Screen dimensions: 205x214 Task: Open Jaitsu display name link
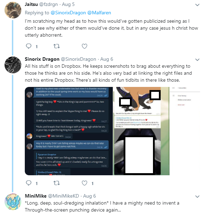click(31, 5)
